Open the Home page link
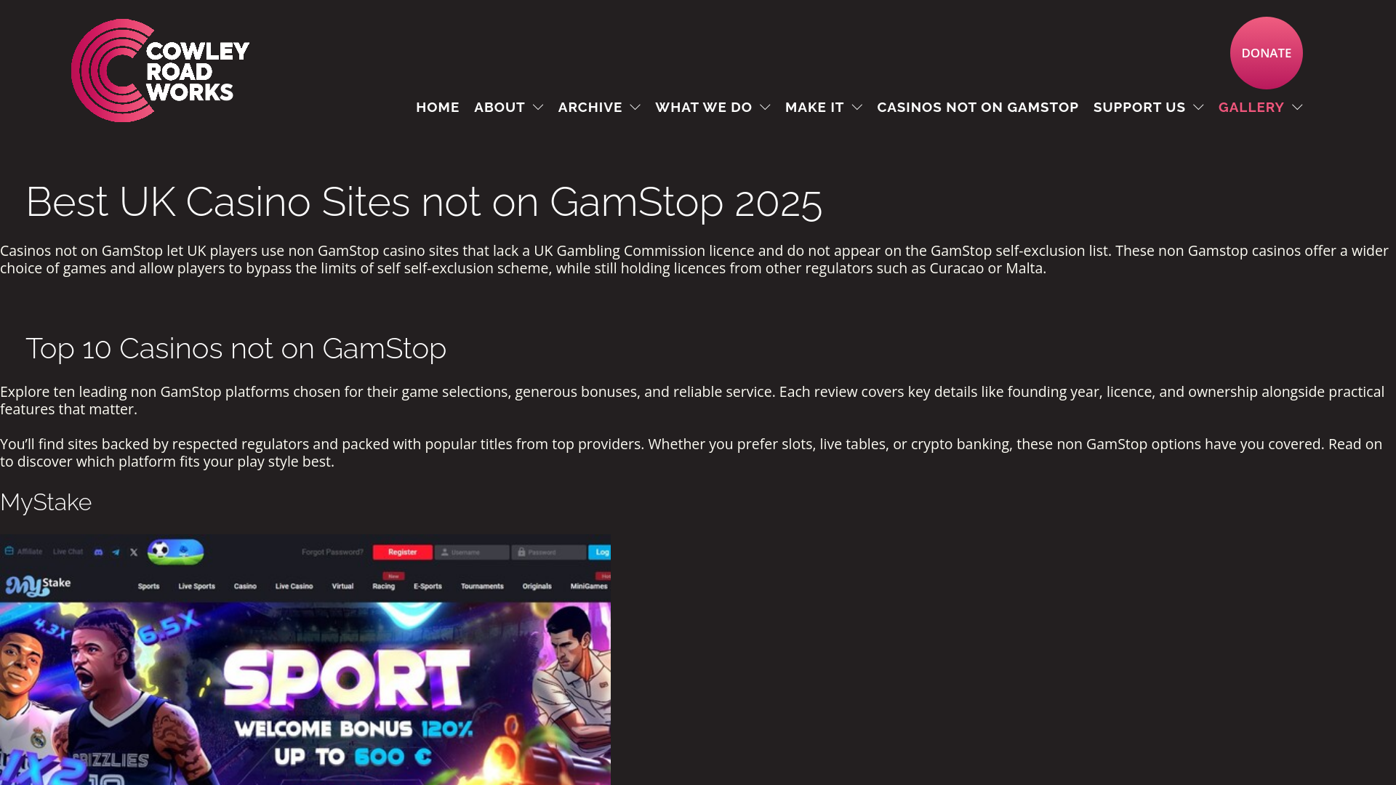1396x785 pixels. pyautogui.click(x=438, y=108)
